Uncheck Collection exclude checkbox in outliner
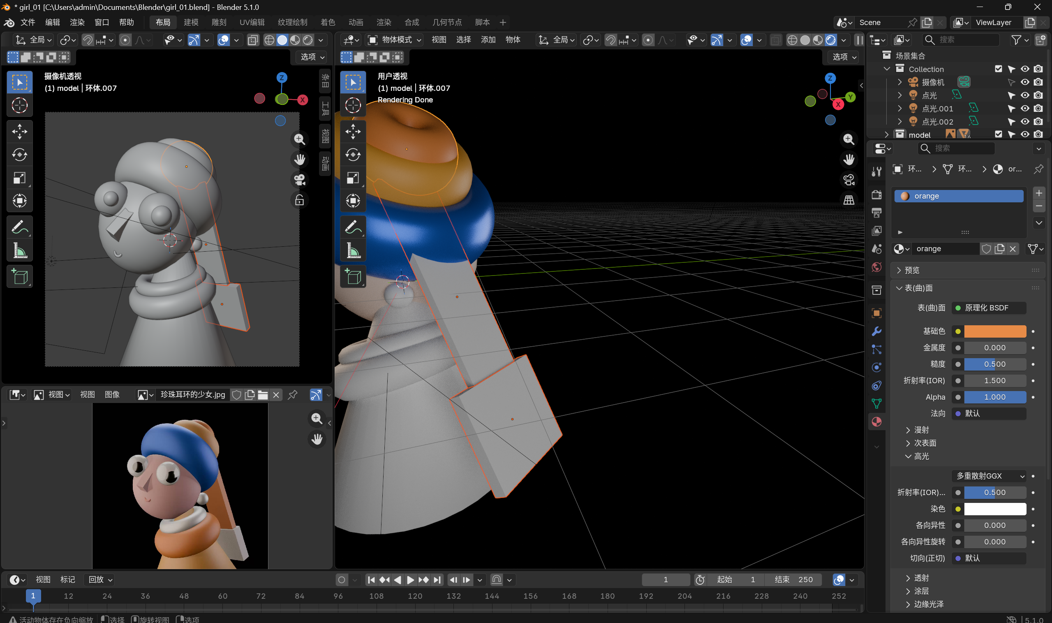This screenshot has width=1052, height=623. pos(998,69)
